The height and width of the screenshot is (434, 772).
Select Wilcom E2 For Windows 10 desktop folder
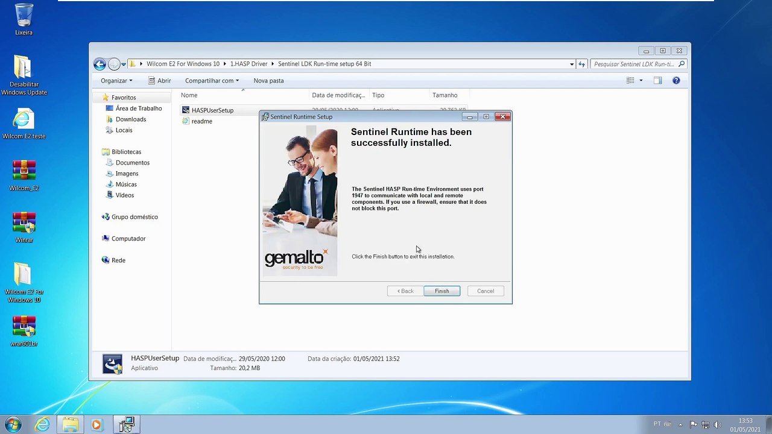tap(24, 283)
